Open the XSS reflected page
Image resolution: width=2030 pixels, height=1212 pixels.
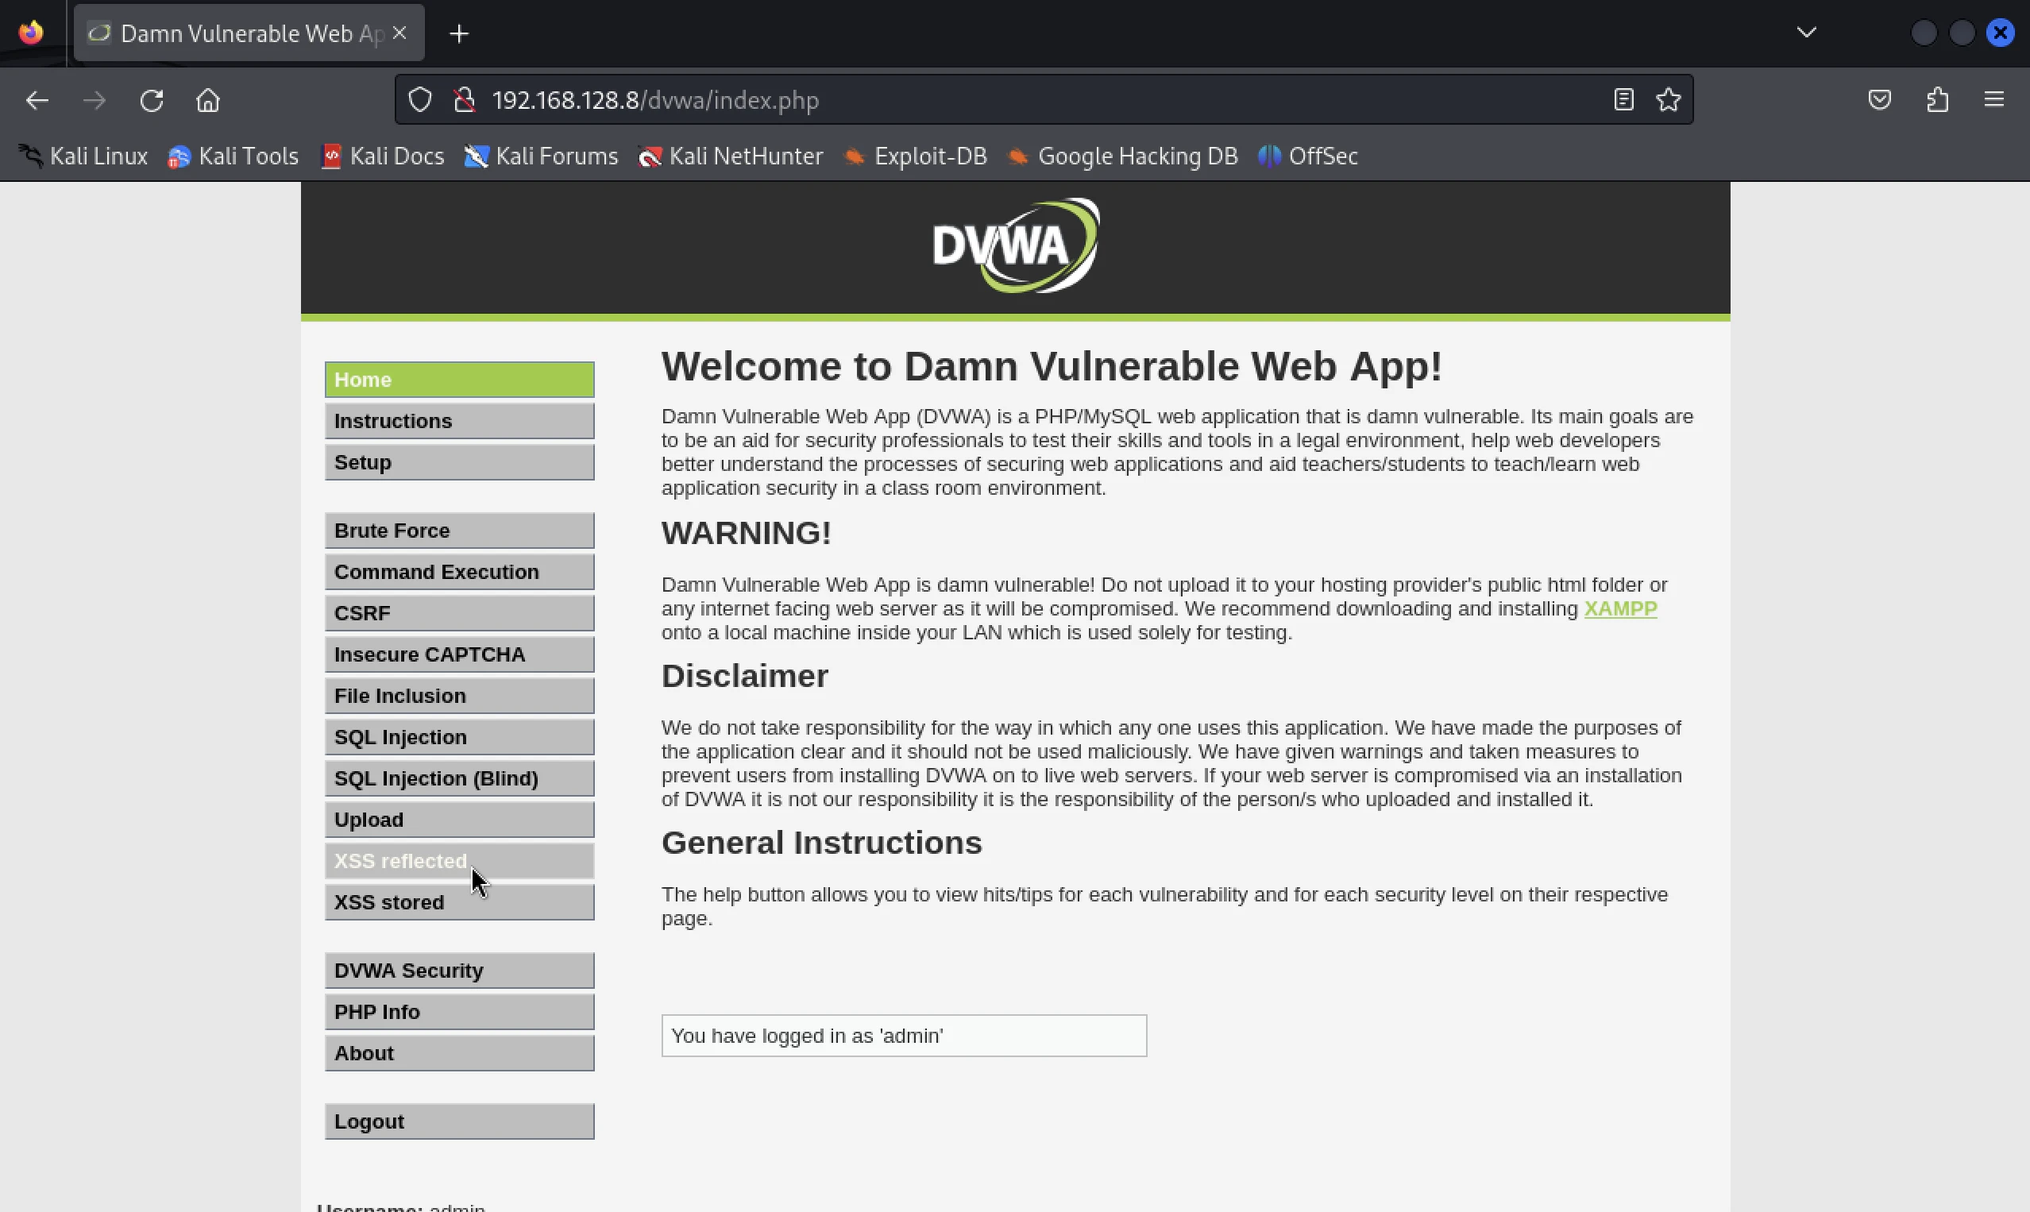pyautogui.click(x=460, y=861)
